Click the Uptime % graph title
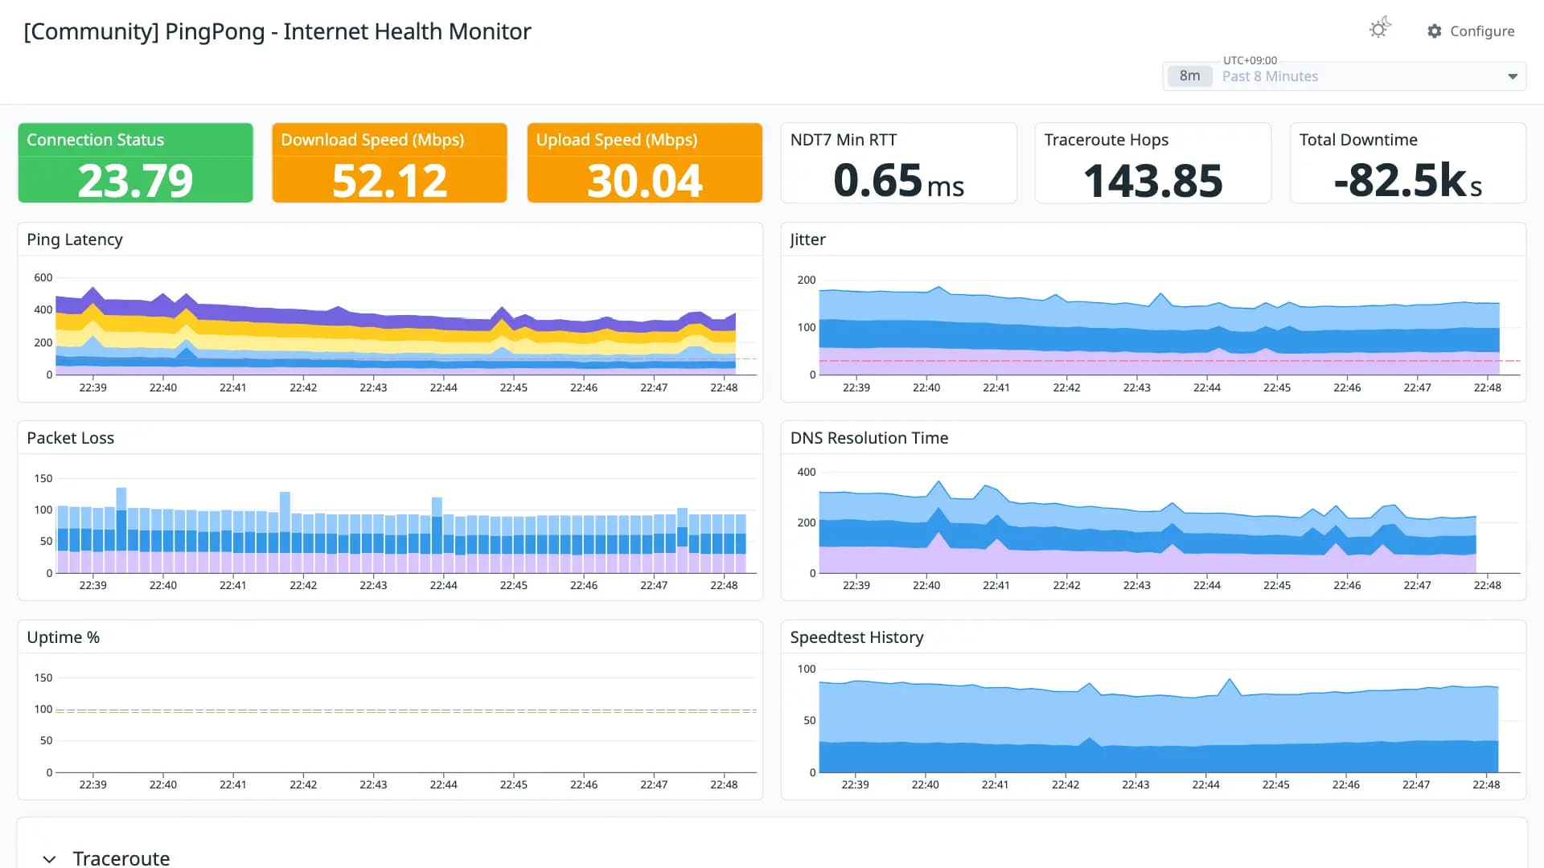 pyautogui.click(x=64, y=637)
